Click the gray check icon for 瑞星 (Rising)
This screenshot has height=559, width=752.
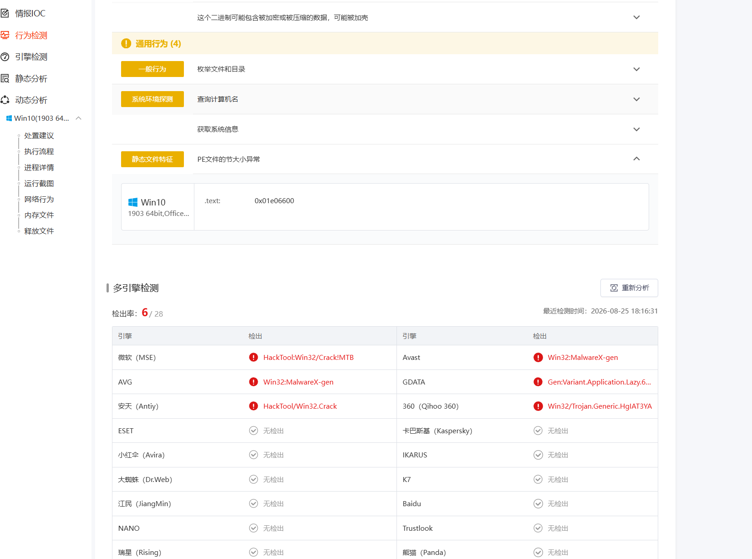(x=254, y=552)
